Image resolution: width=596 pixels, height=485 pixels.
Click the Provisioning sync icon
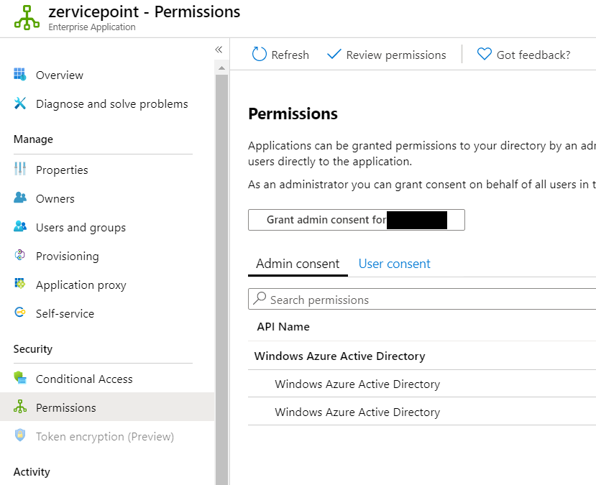pos(20,256)
